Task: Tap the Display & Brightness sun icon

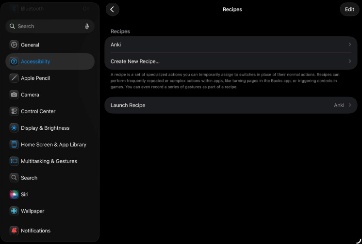Action: (14, 128)
